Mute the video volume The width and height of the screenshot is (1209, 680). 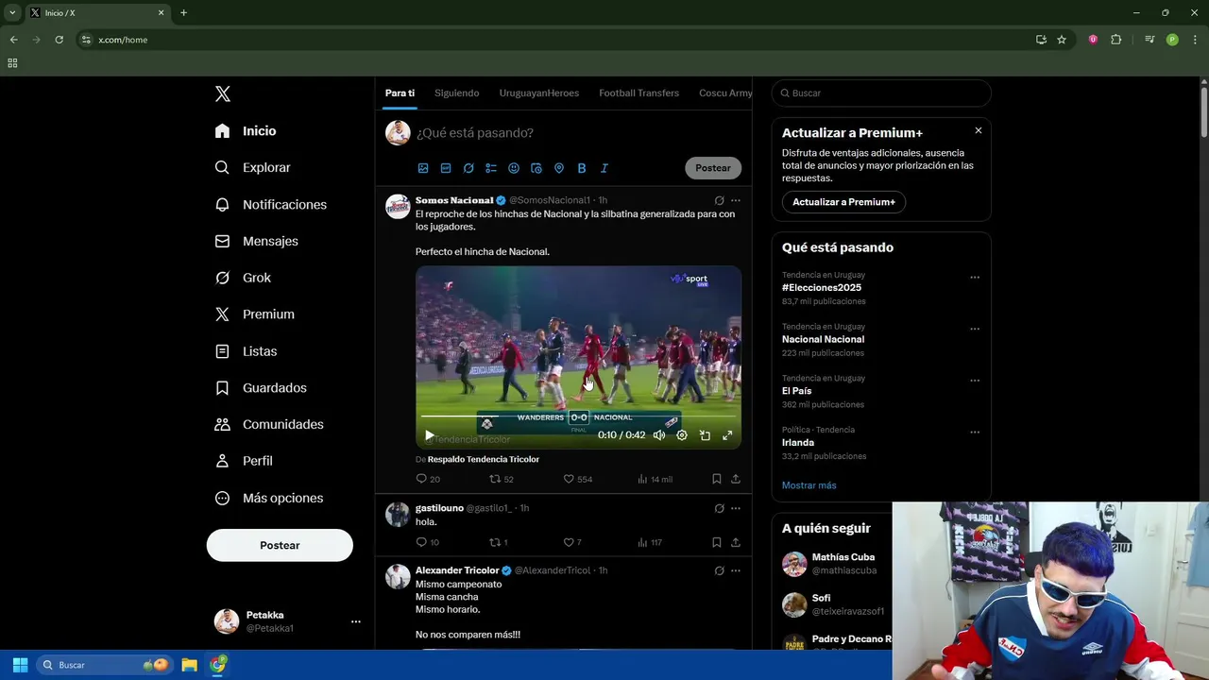coord(659,435)
